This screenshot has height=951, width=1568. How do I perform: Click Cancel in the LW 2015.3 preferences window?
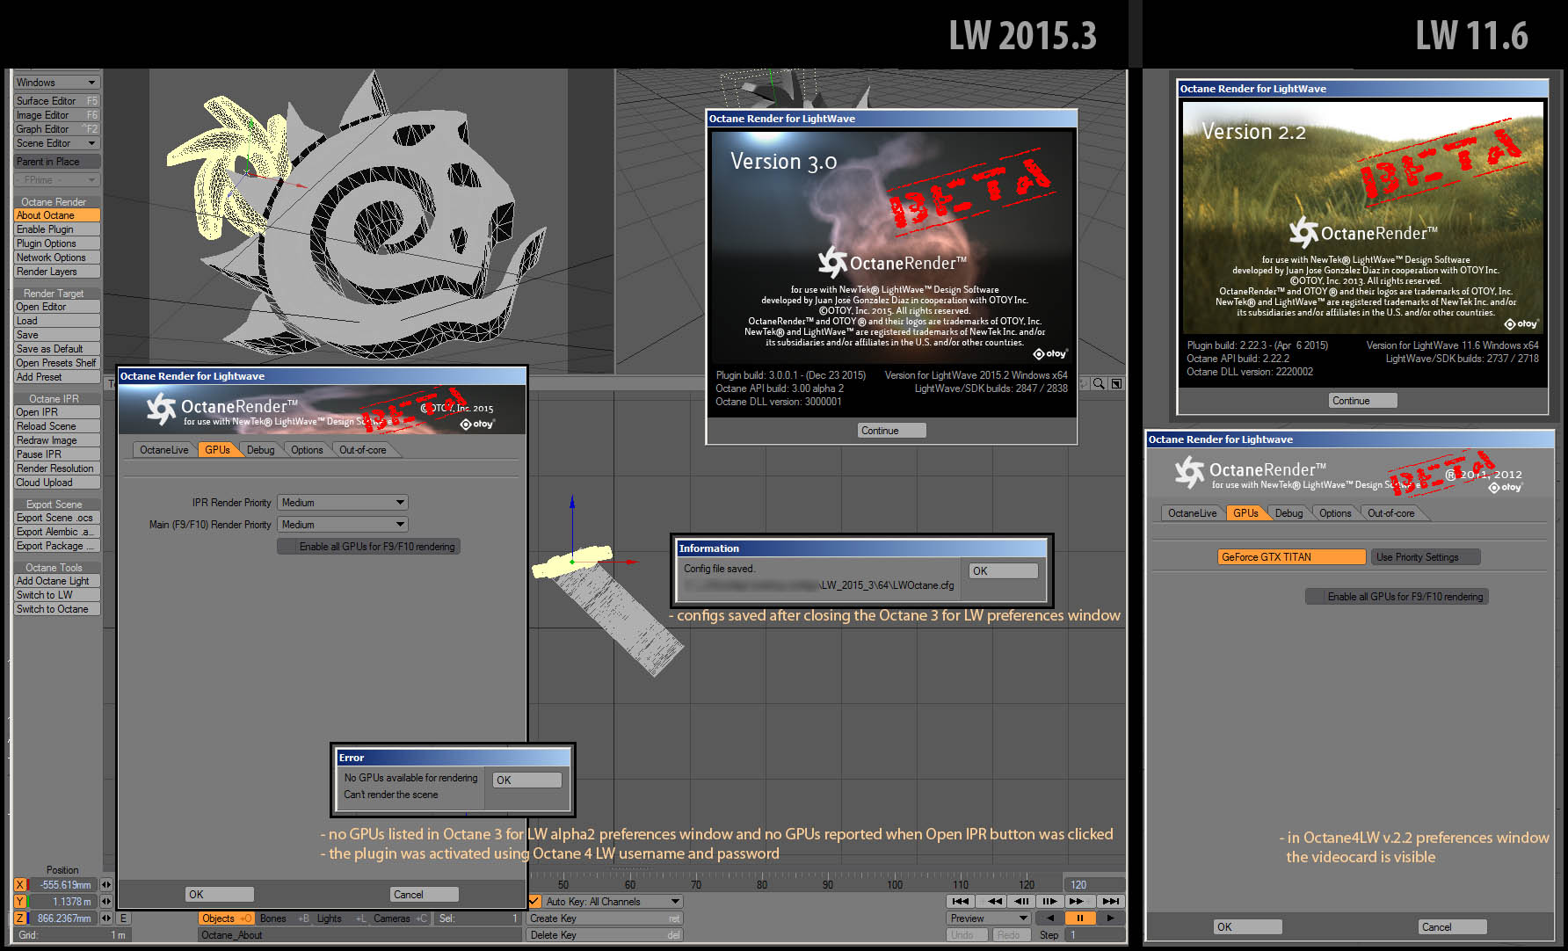(424, 895)
